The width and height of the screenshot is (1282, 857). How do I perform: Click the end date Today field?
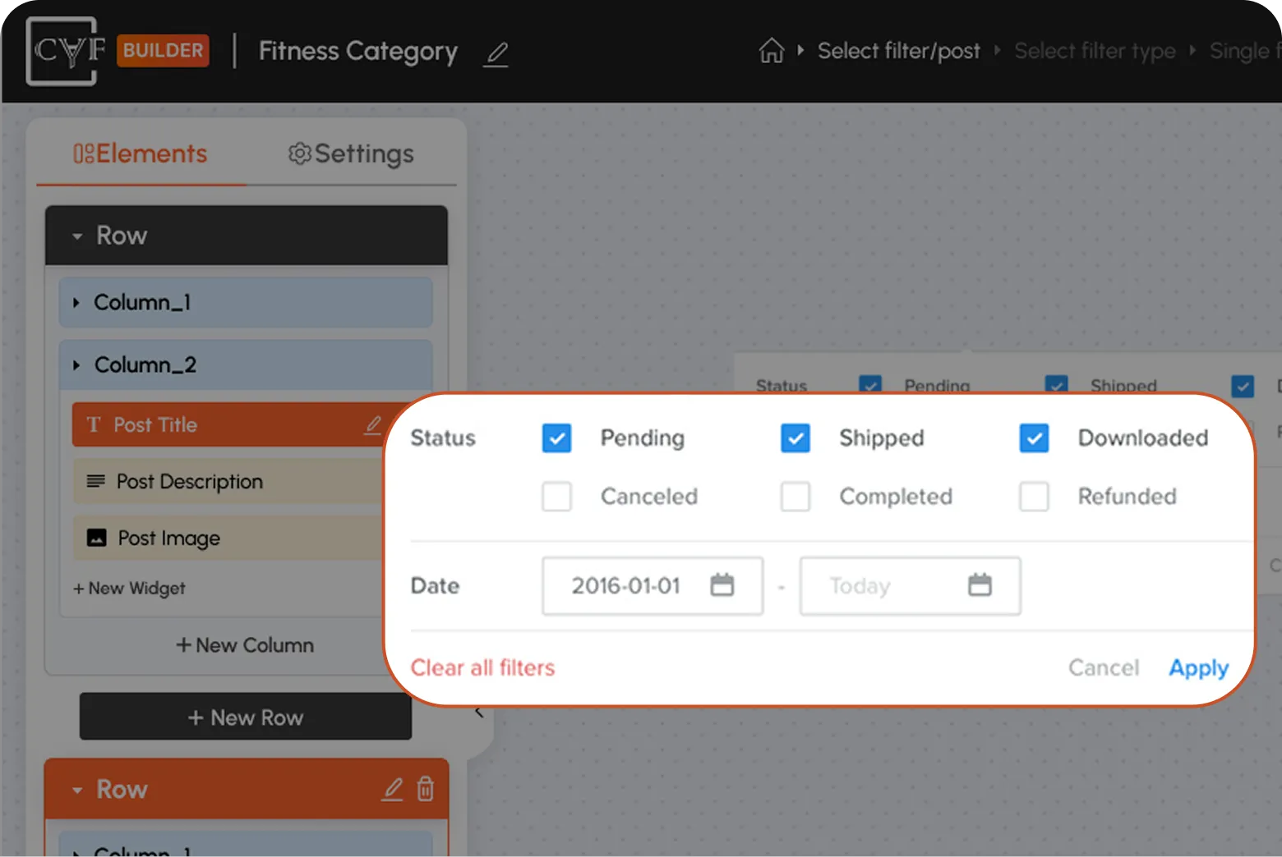(911, 586)
